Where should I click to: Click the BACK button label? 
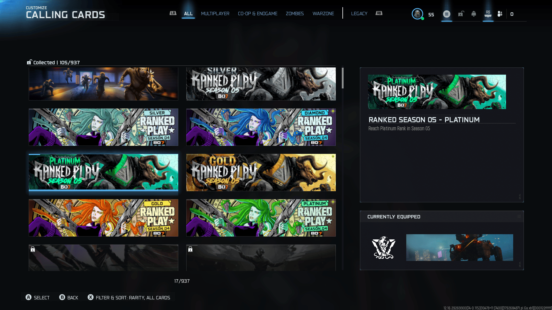tap(73, 298)
